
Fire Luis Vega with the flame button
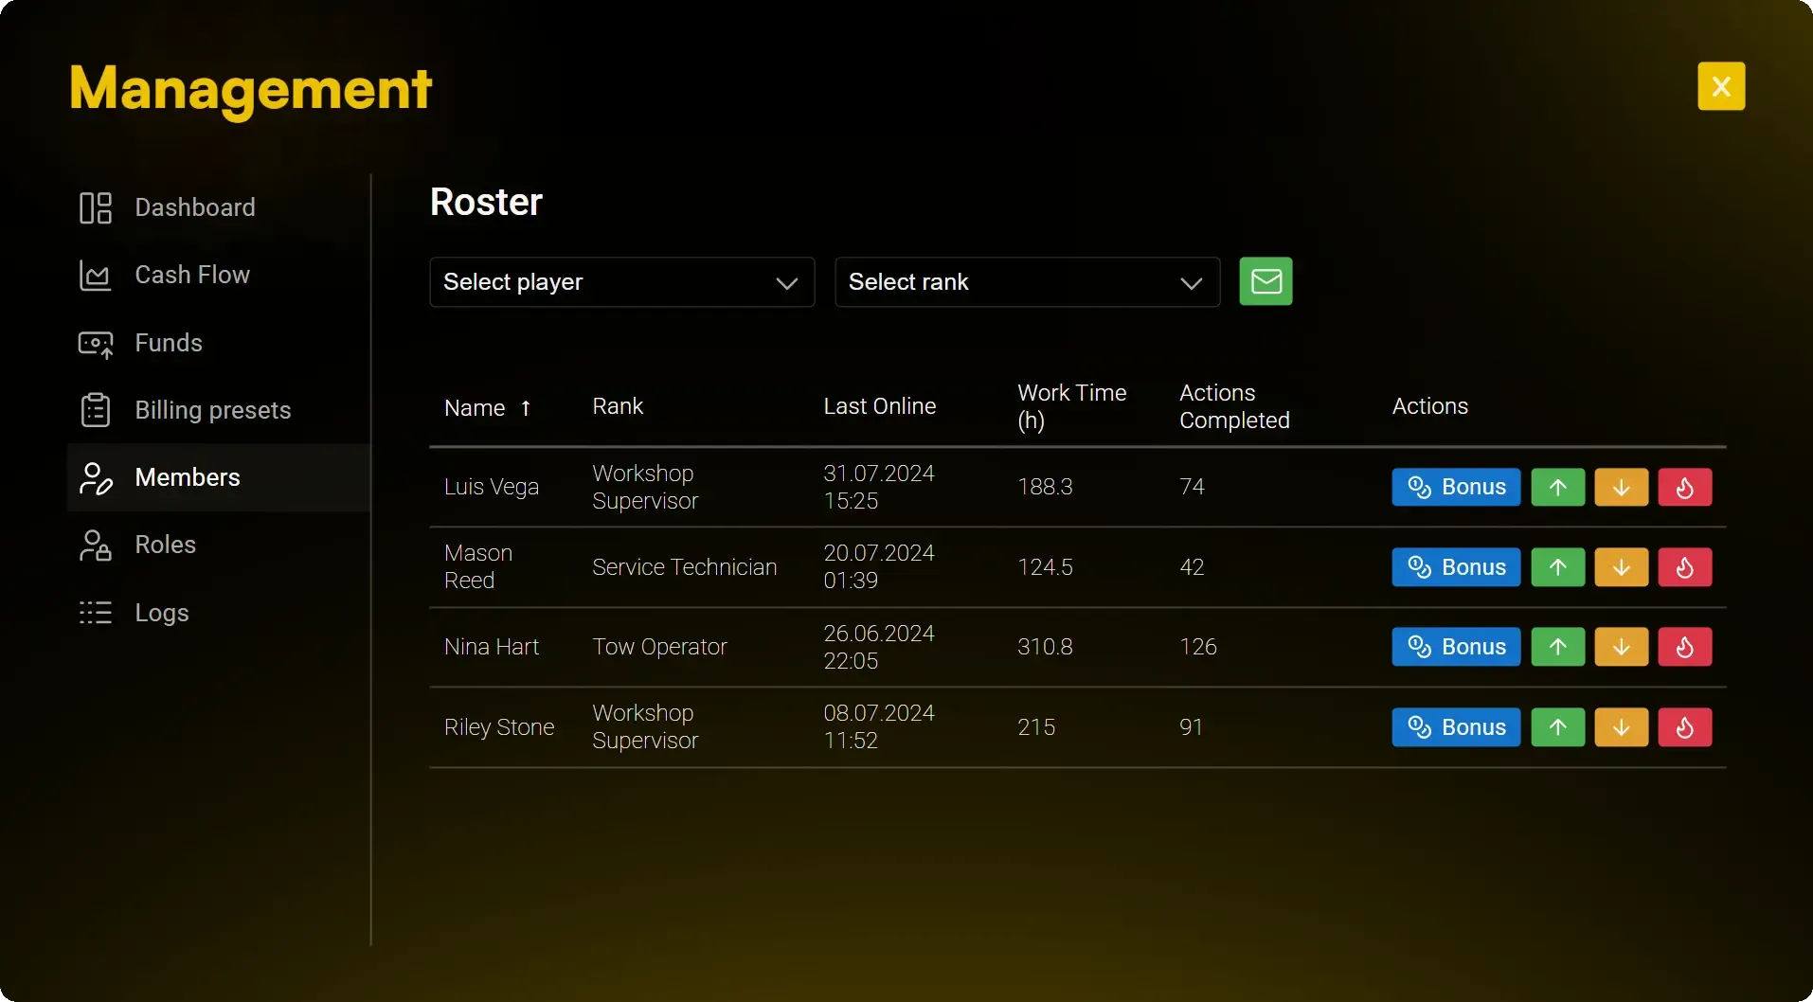click(1685, 487)
